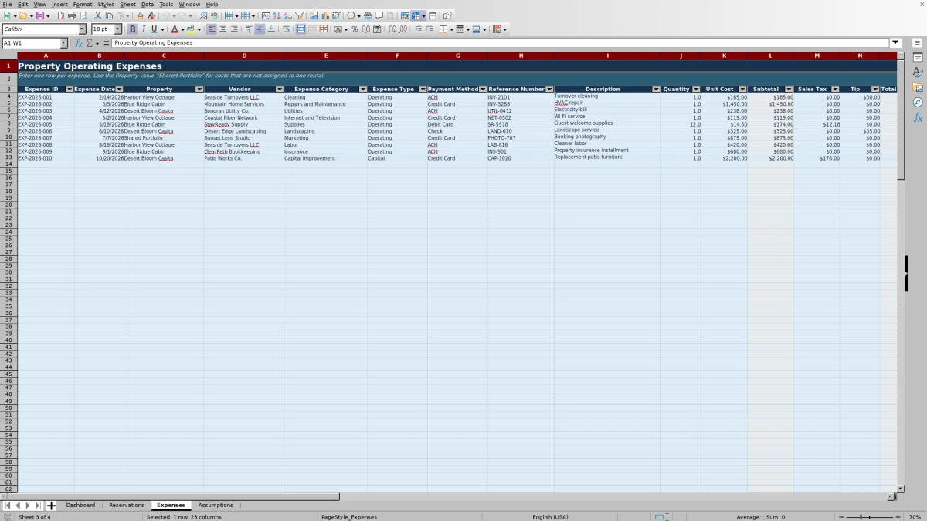Open the File menu

[x=7, y=5]
